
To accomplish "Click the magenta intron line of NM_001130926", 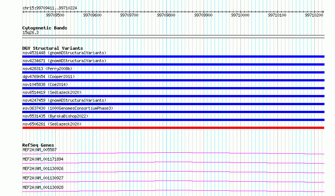I will [173, 171].
